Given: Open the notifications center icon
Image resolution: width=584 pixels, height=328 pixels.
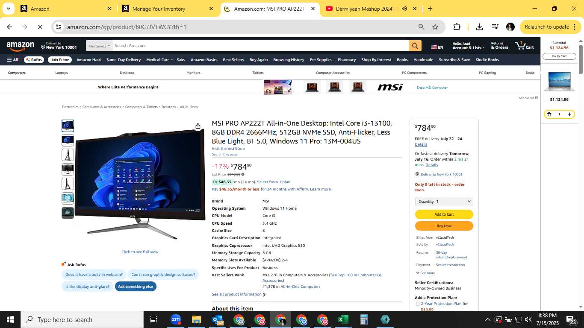Looking at the screenshot, I should click(571, 320).
